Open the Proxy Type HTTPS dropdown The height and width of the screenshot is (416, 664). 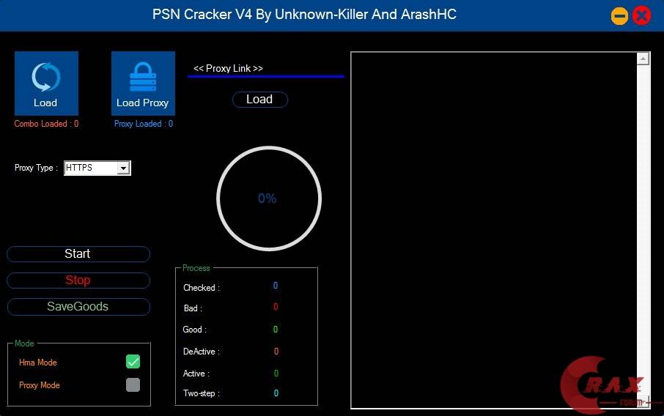97,168
